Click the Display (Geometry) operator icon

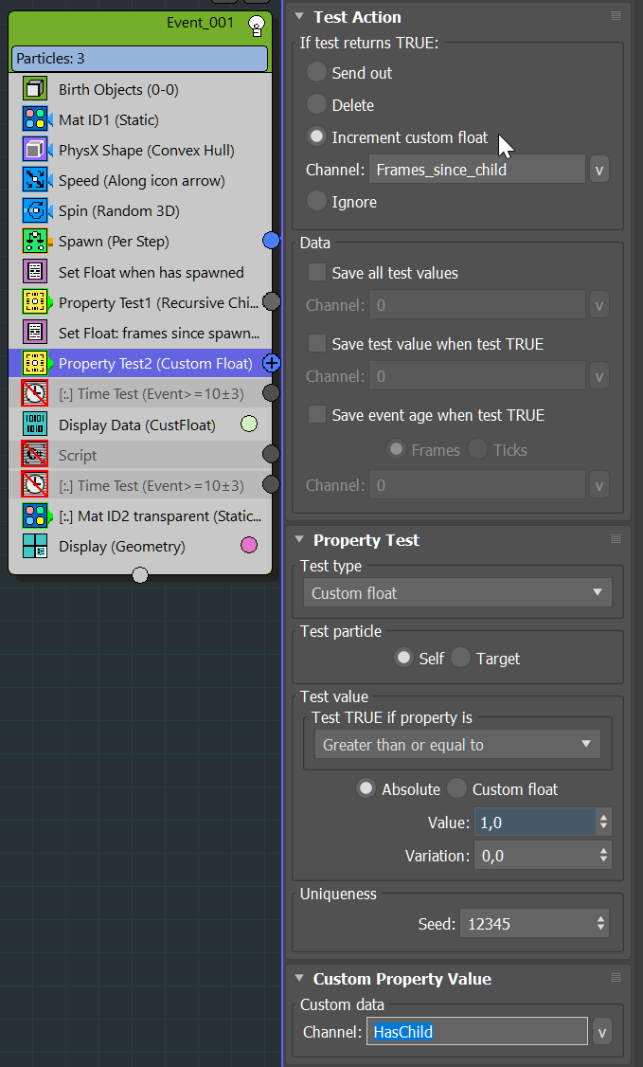[x=35, y=547]
